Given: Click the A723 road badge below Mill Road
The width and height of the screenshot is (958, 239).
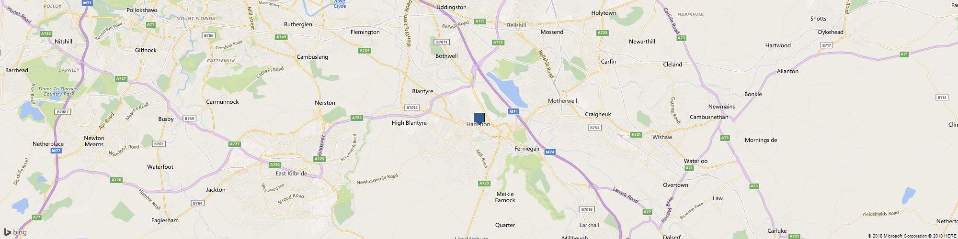Looking at the screenshot, I should point(484,183).
